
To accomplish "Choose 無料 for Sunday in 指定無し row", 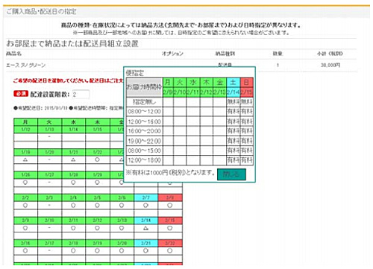I will (247, 102).
